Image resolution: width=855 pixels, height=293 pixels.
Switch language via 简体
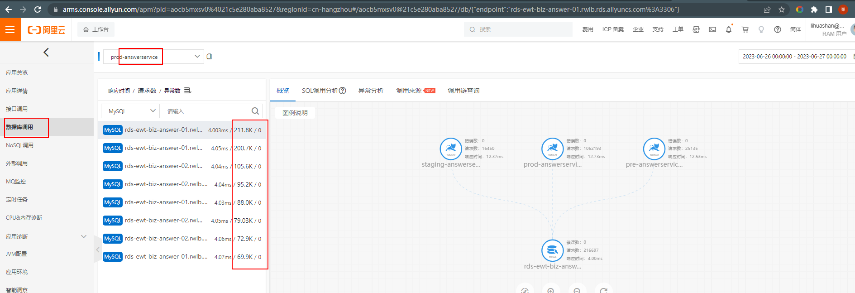796,29
